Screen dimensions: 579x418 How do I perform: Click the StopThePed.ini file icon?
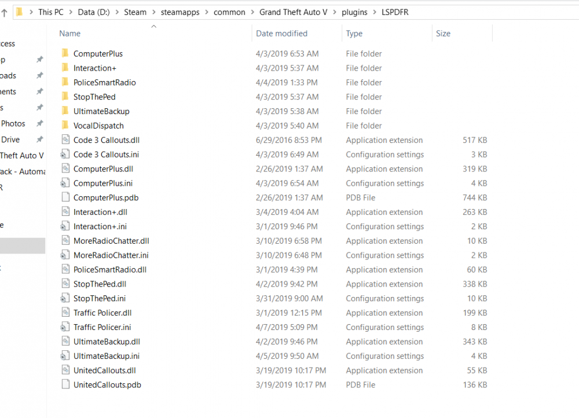click(65, 298)
